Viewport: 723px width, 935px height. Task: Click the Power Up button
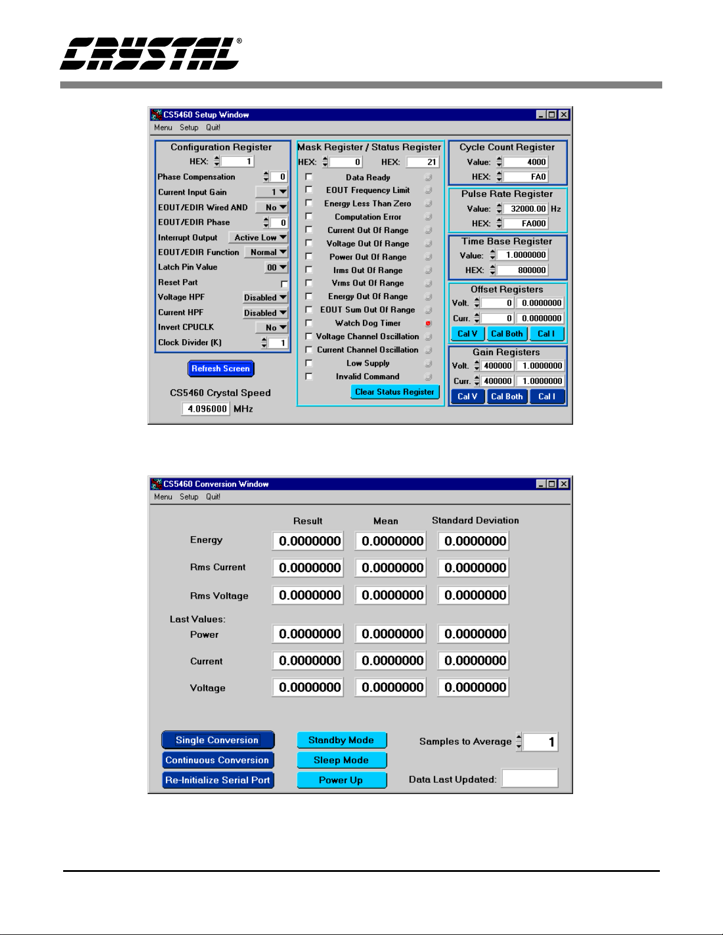[342, 780]
